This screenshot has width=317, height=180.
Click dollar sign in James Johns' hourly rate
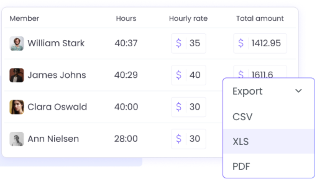(x=179, y=75)
